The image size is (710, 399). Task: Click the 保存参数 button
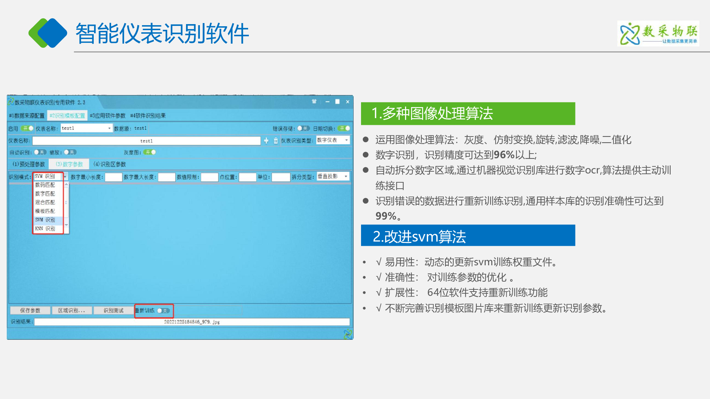coord(30,311)
